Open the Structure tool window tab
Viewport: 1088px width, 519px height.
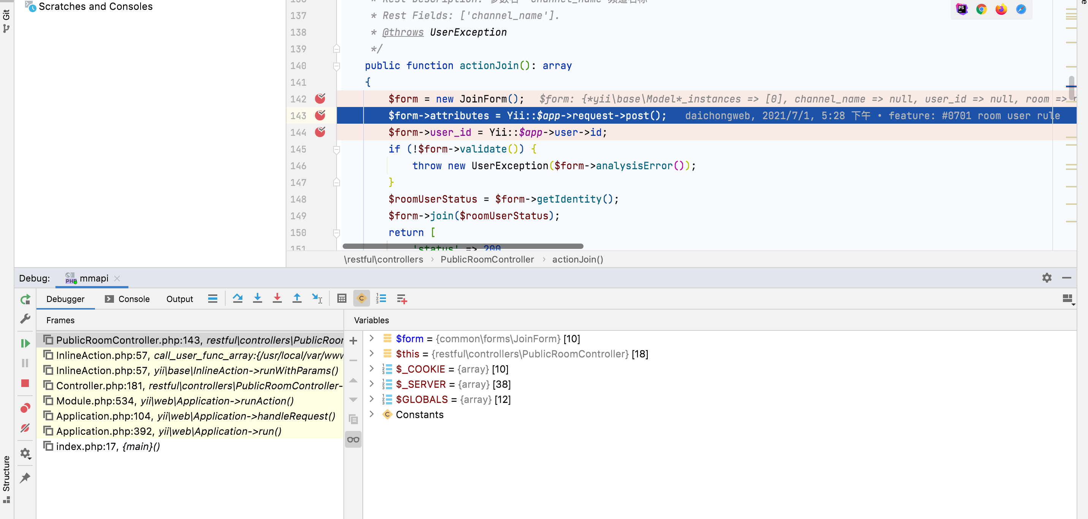(x=6, y=479)
